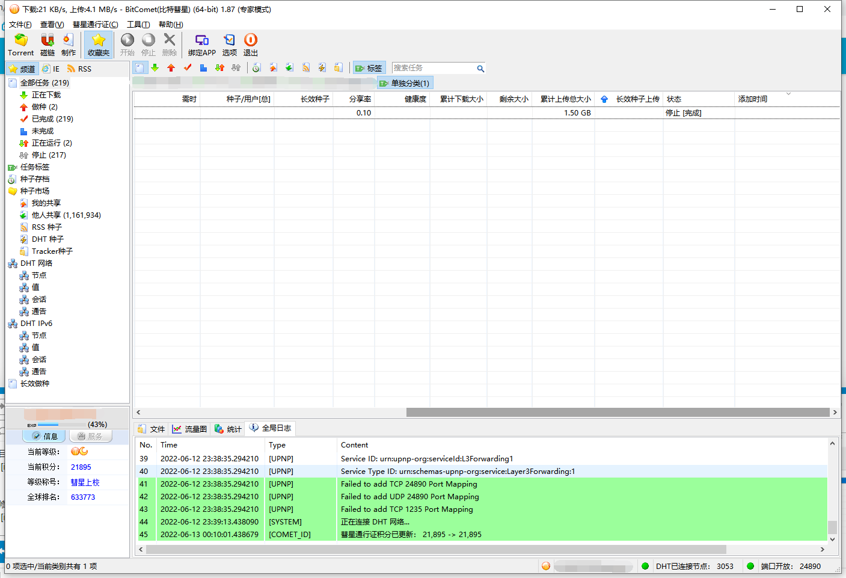Click the magnifier icon in search box
This screenshot has width=846, height=578.
click(480, 69)
